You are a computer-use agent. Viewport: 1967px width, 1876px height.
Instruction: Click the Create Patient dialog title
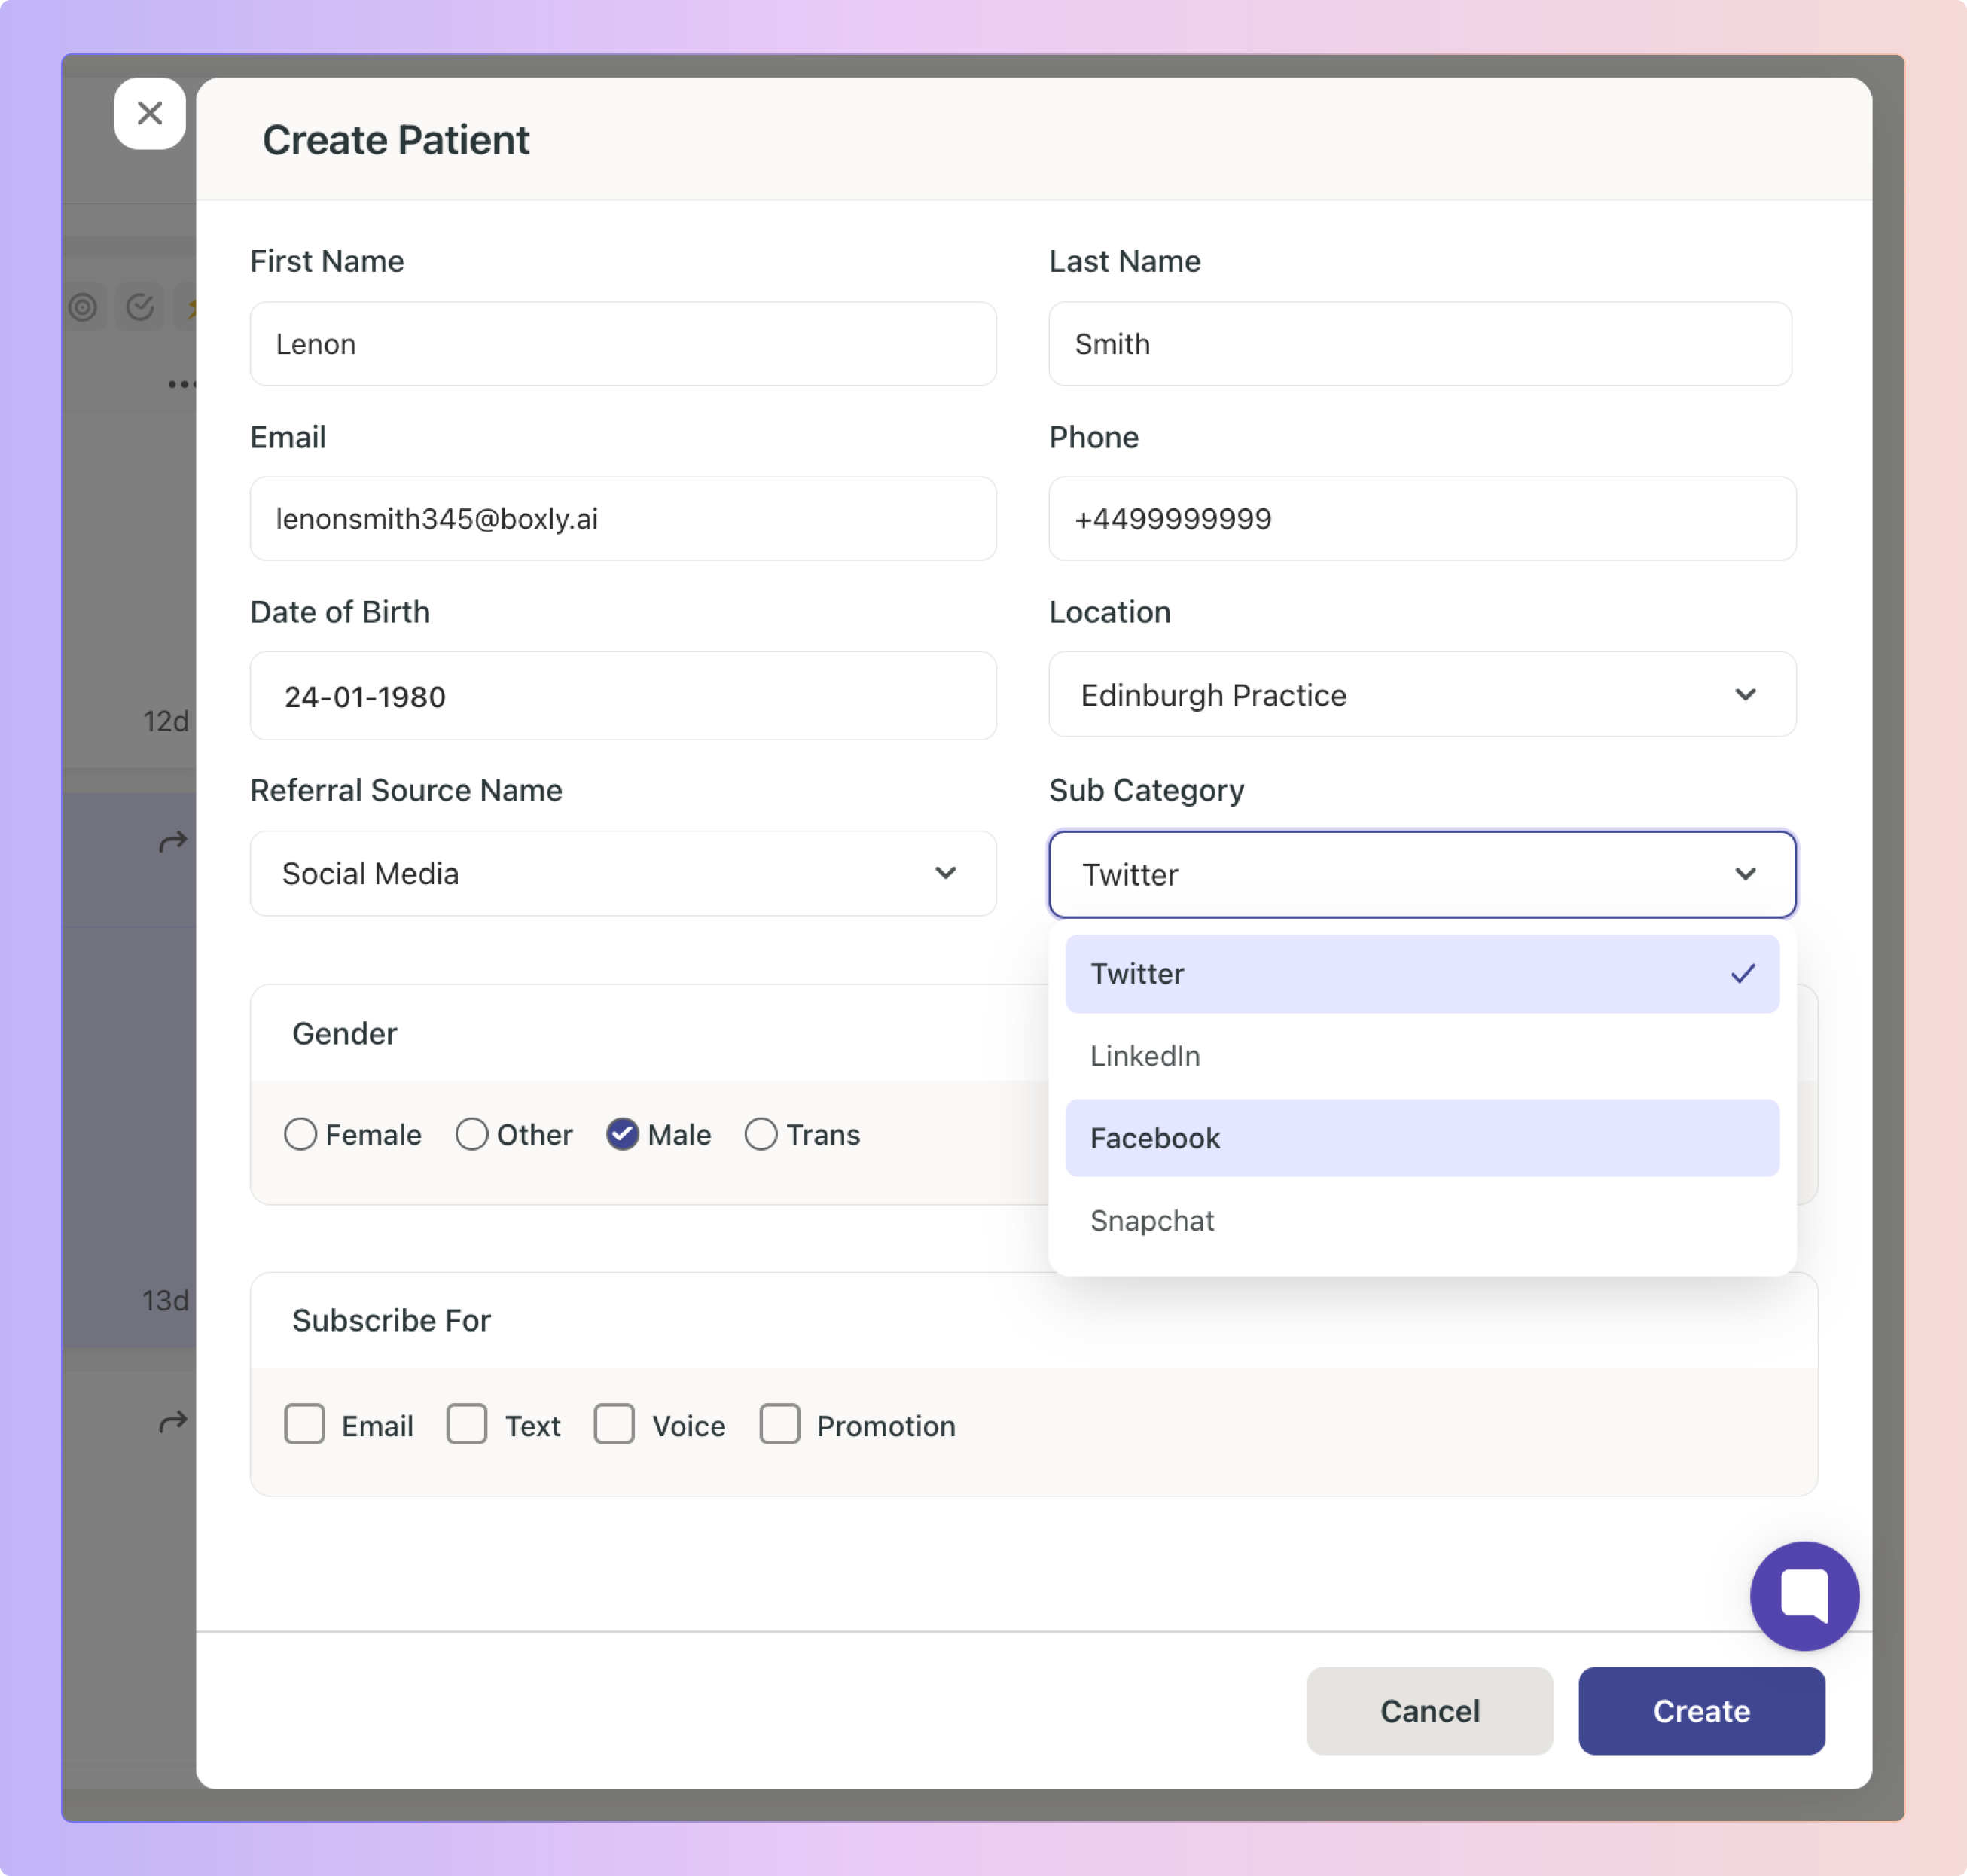(x=395, y=140)
